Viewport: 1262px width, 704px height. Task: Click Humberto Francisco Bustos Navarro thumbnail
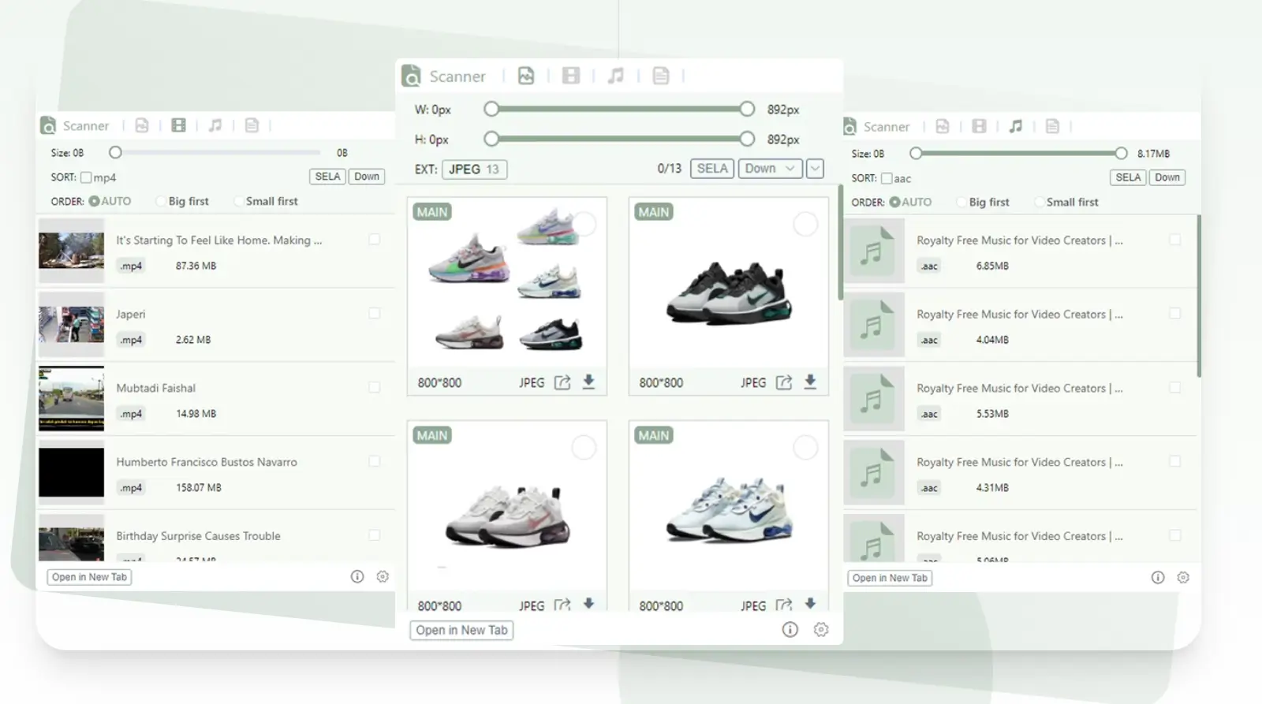pyautogui.click(x=71, y=472)
